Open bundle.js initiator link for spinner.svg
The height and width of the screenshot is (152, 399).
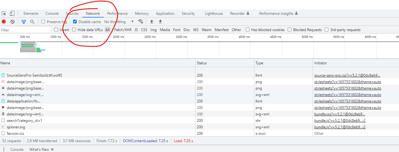pyautogui.click(x=340, y=127)
